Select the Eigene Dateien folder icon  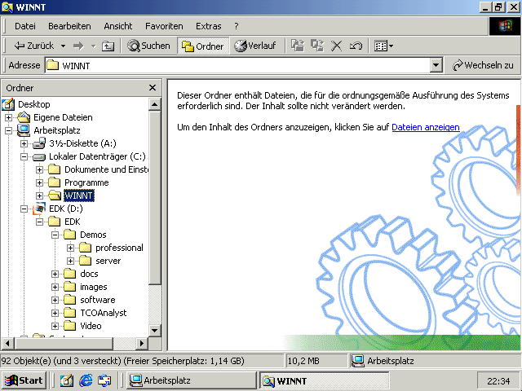click(x=24, y=117)
